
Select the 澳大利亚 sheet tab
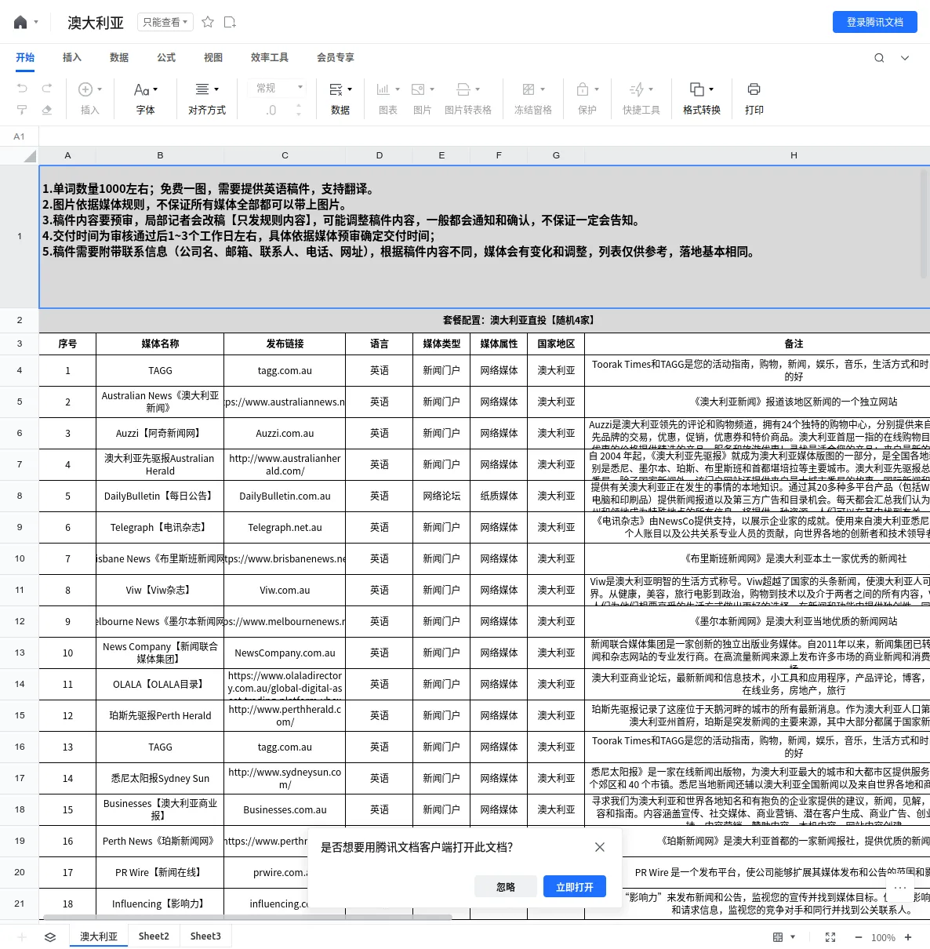click(x=99, y=936)
